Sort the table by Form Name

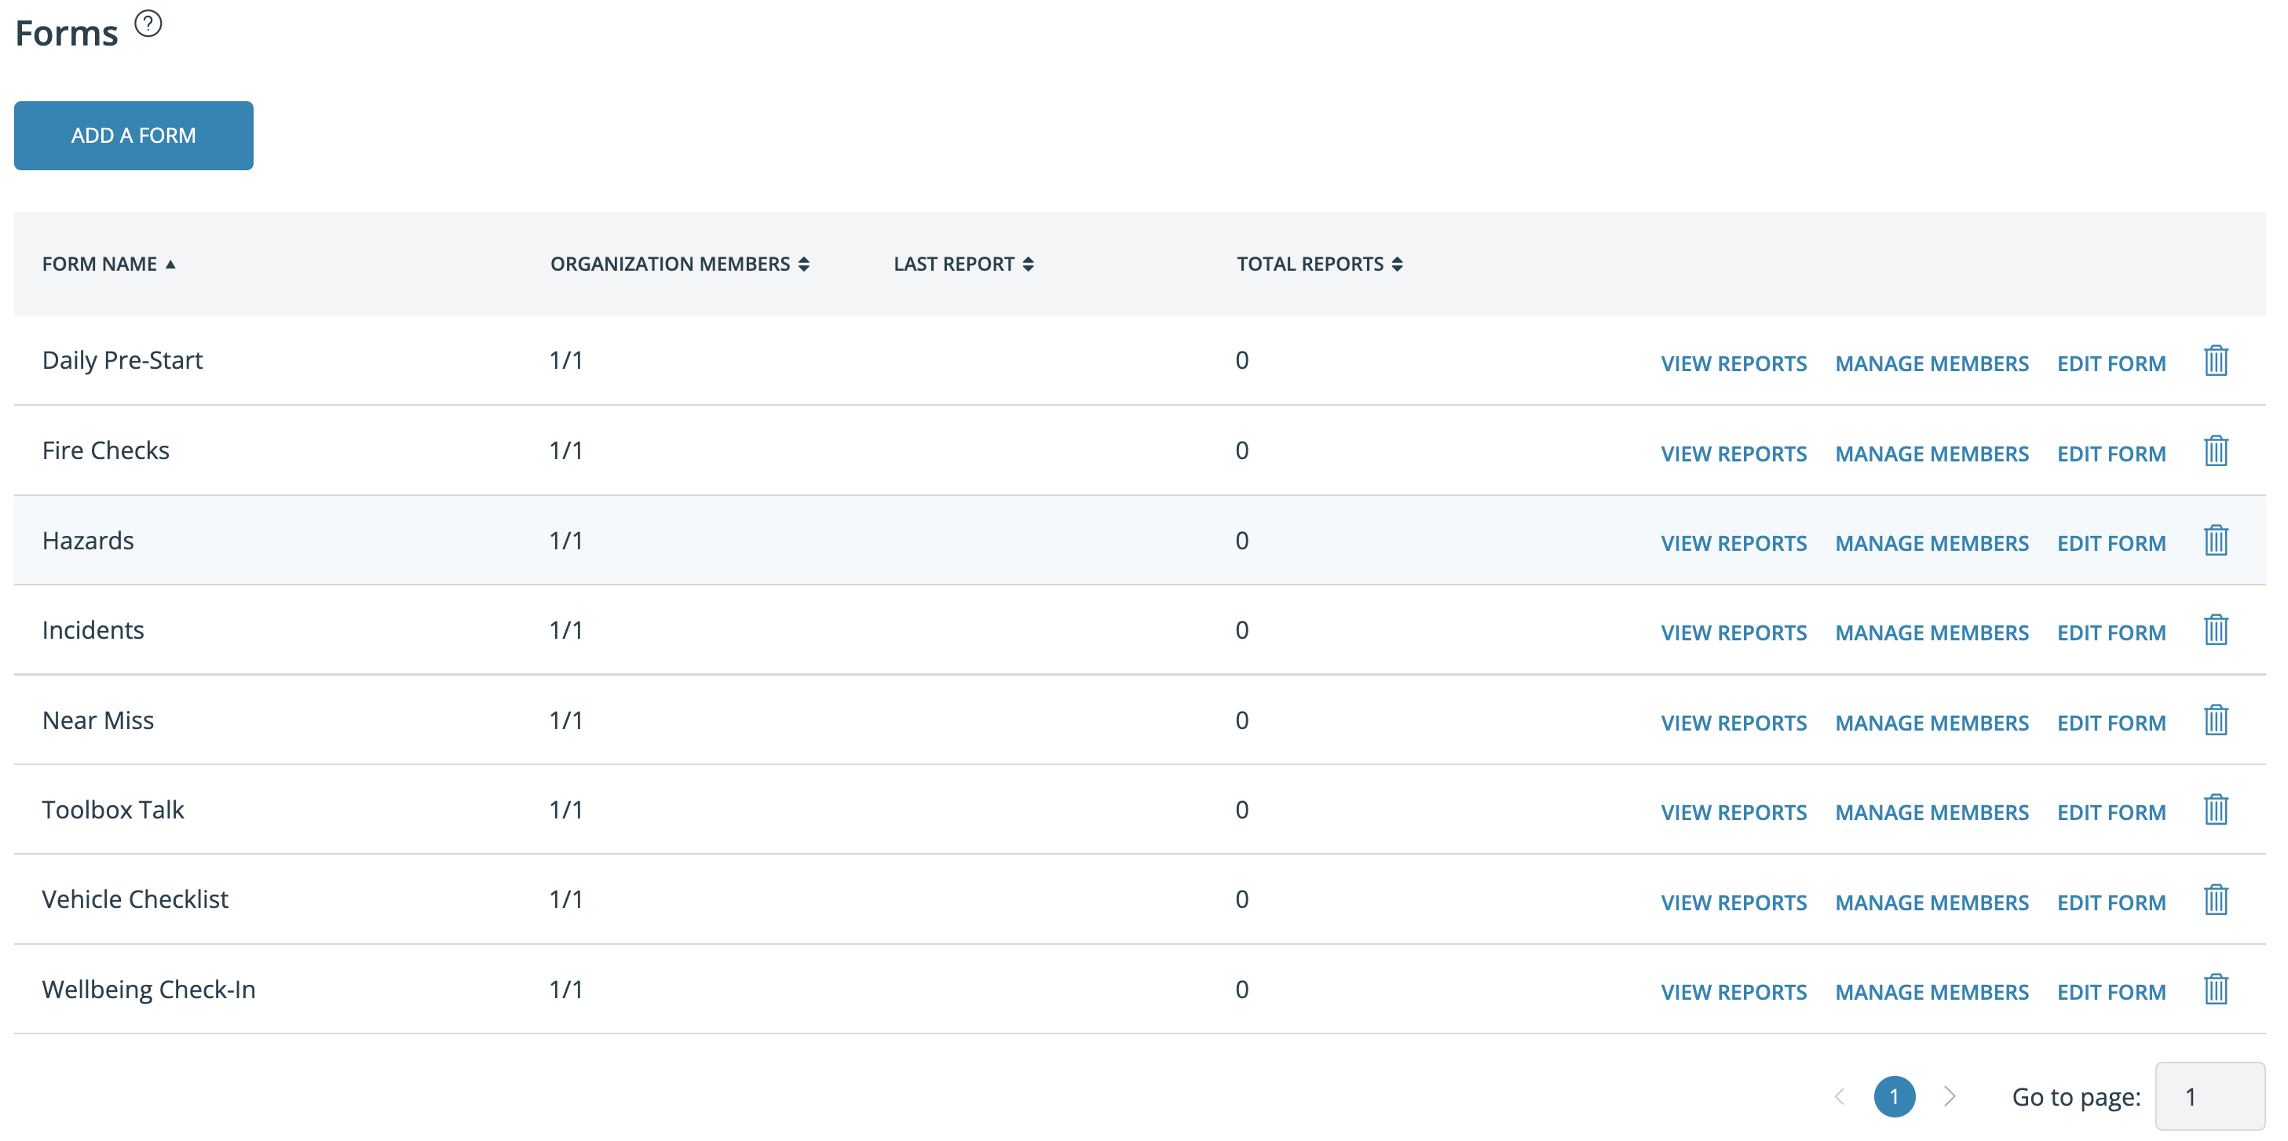coord(108,264)
